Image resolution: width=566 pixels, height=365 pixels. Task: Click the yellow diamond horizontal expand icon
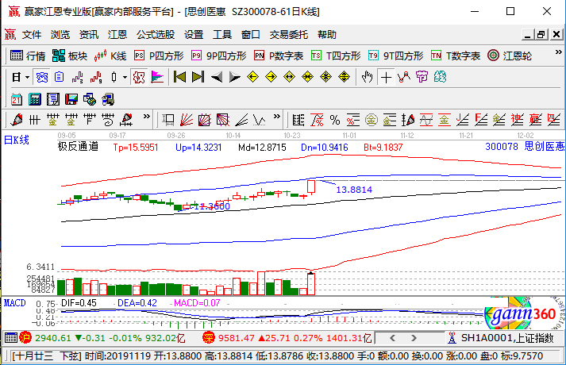click(290, 77)
